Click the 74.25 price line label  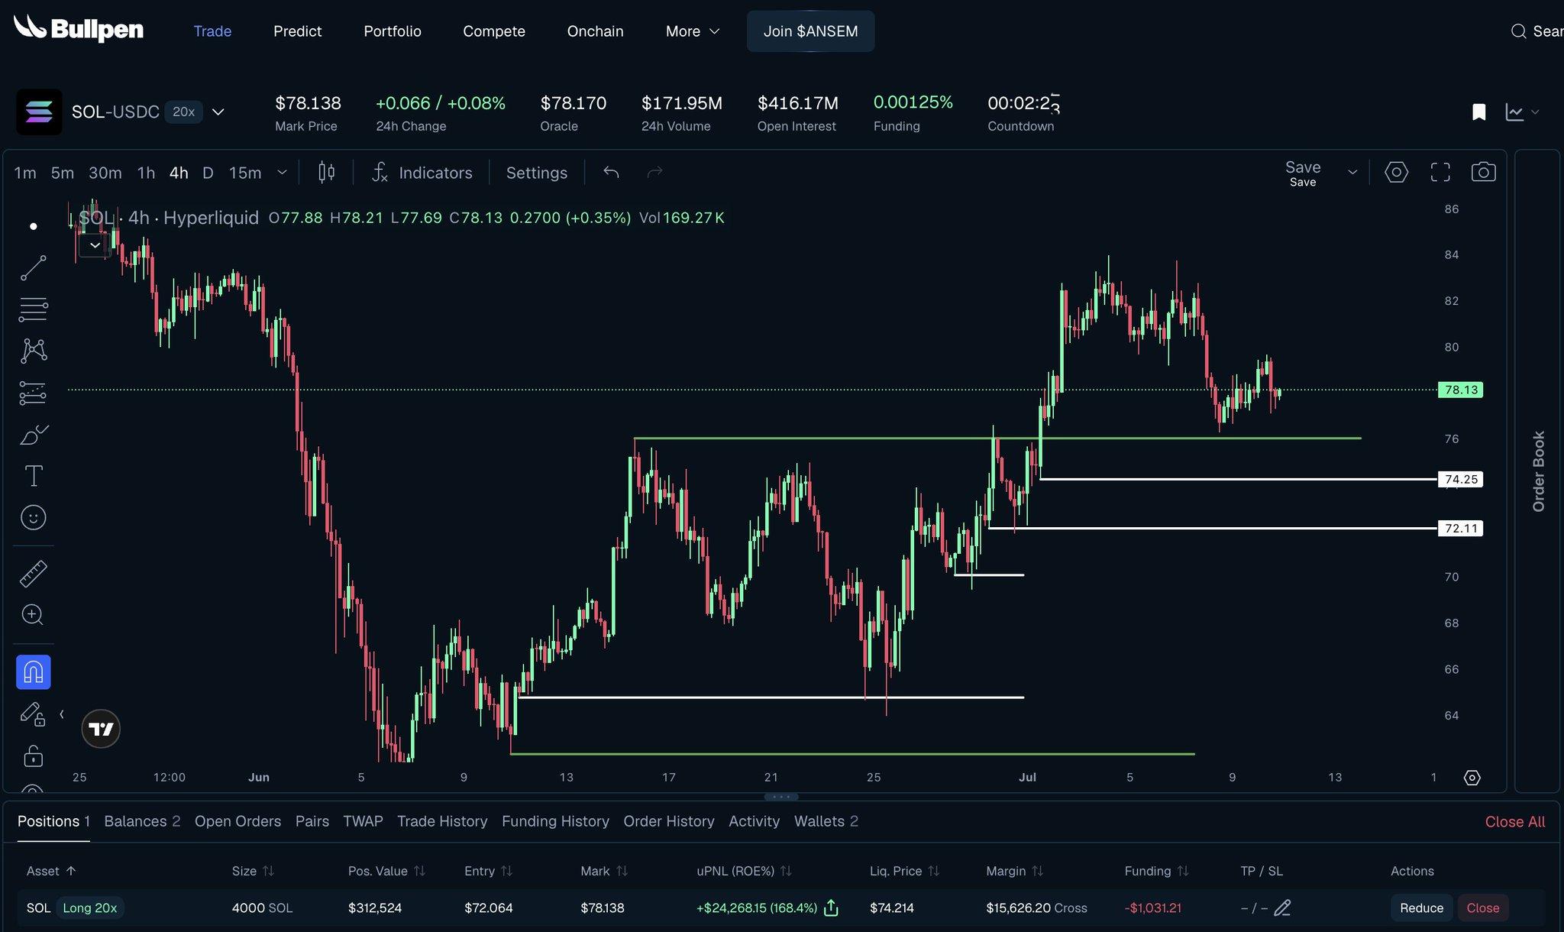(x=1461, y=479)
